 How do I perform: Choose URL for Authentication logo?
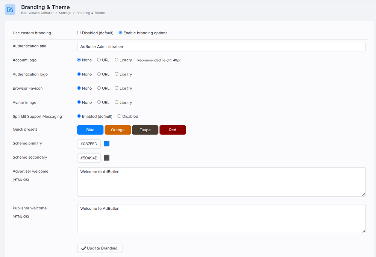pos(99,74)
